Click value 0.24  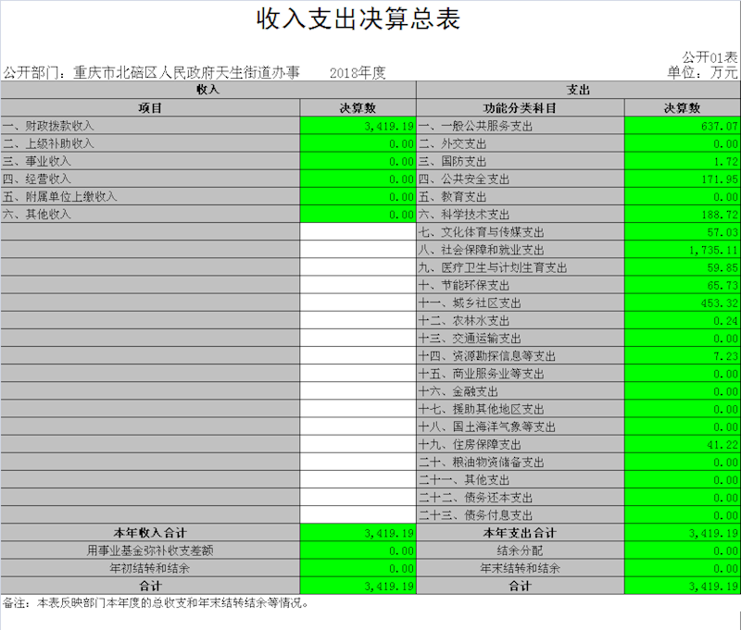pyautogui.click(x=683, y=320)
